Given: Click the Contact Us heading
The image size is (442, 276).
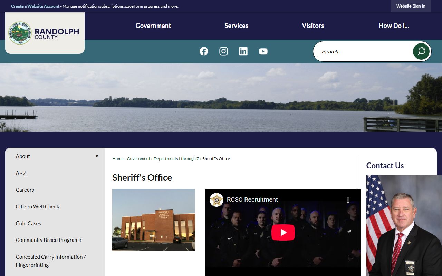Looking at the screenshot, I should coord(385,166).
